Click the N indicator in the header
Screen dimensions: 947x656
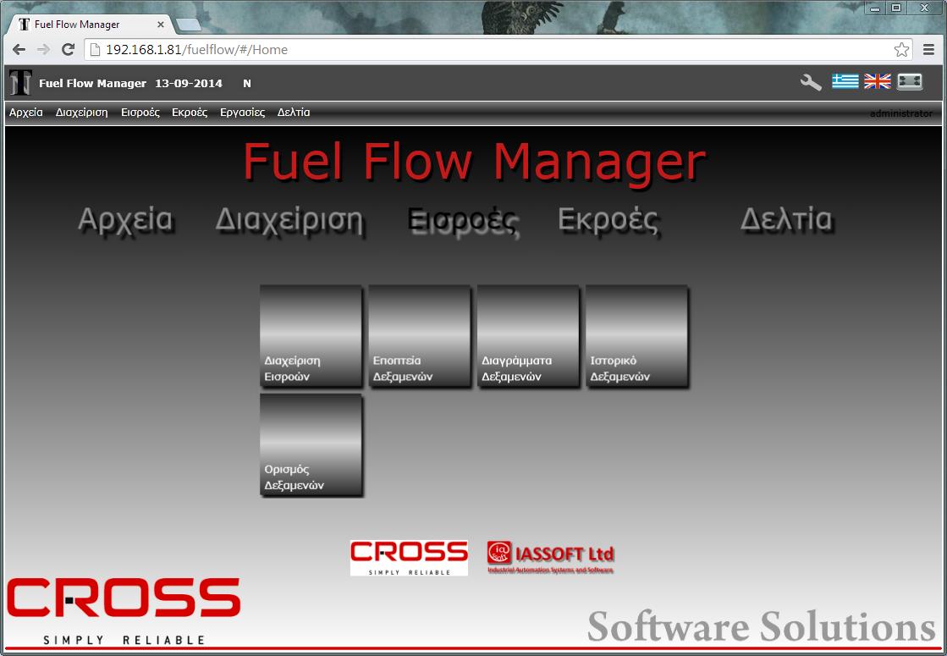click(x=247, y=83)
